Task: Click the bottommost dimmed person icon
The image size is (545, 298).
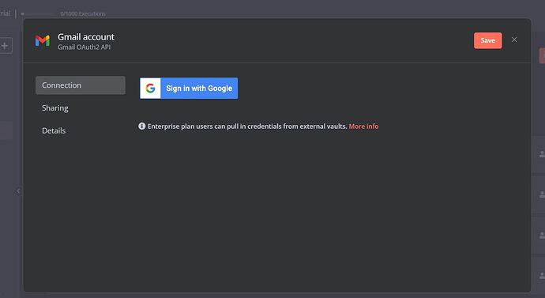Action: 542,275
